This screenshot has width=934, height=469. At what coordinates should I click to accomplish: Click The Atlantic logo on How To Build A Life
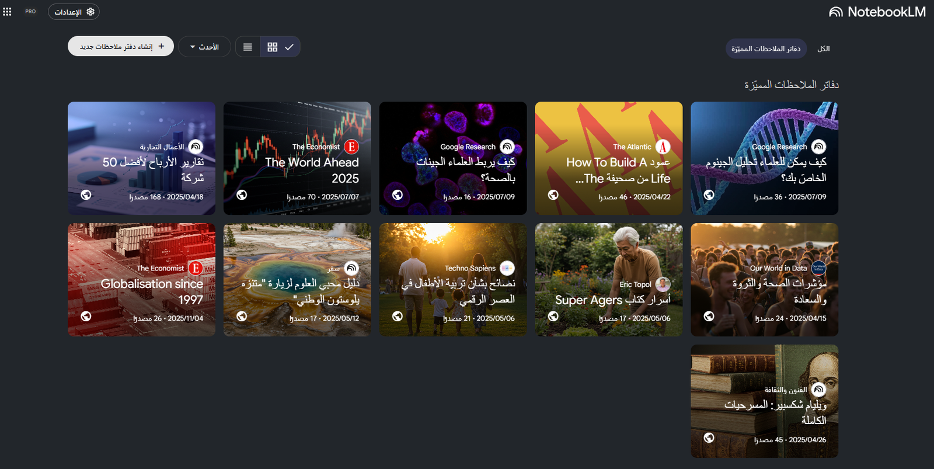[x=663, y=147]
